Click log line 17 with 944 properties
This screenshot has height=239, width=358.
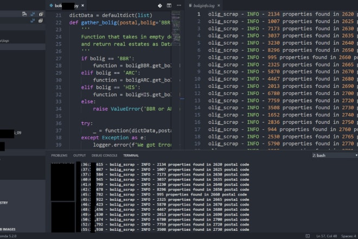point(283,129)
